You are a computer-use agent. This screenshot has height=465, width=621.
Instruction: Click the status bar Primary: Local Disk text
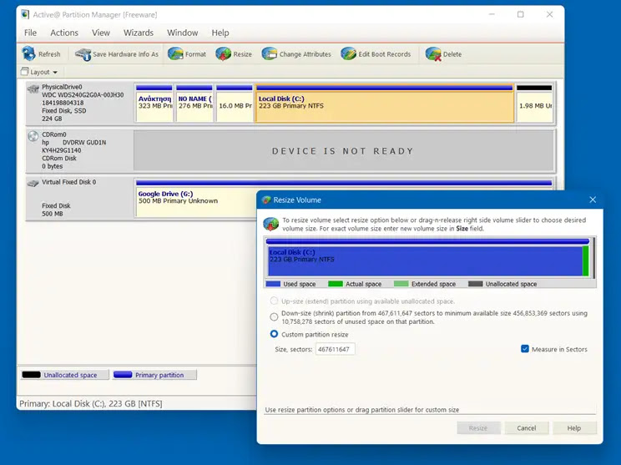tap(91, 403)
